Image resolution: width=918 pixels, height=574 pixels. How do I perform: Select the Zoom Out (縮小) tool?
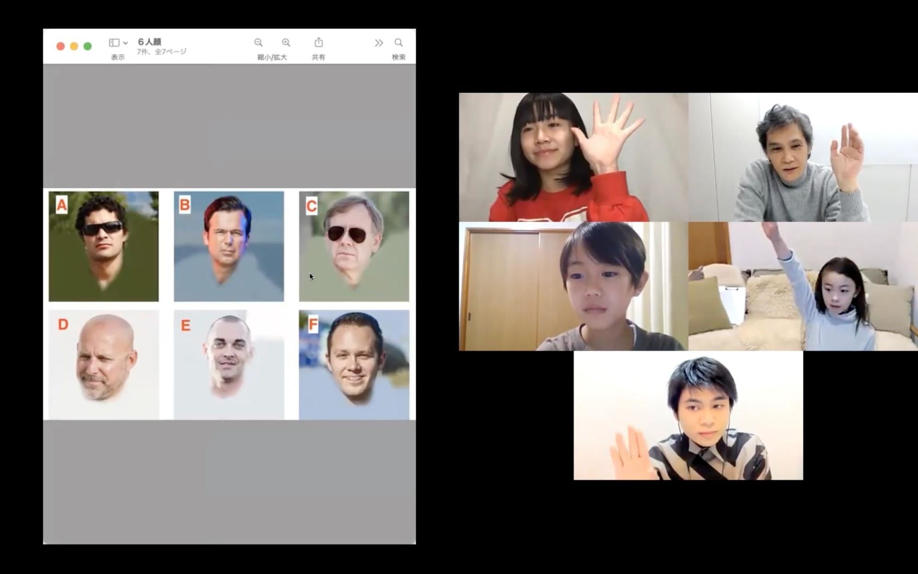pos(259,43)
